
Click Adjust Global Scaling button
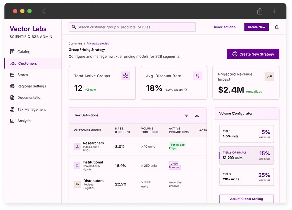(247, 199)
